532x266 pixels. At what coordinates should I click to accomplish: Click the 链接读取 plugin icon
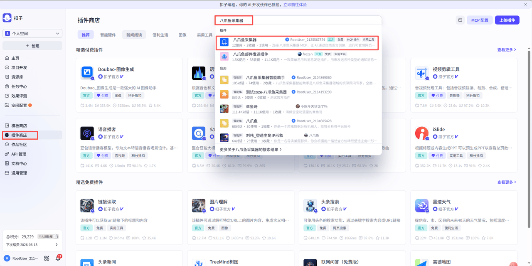(x=87, y=205)
